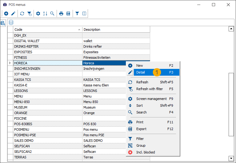Image resolution: width=236 pixels, height=163 pixels.
Task: Click Refresh with filter toolbar icon
Action: pyautogui.click(x=29, y=14)
